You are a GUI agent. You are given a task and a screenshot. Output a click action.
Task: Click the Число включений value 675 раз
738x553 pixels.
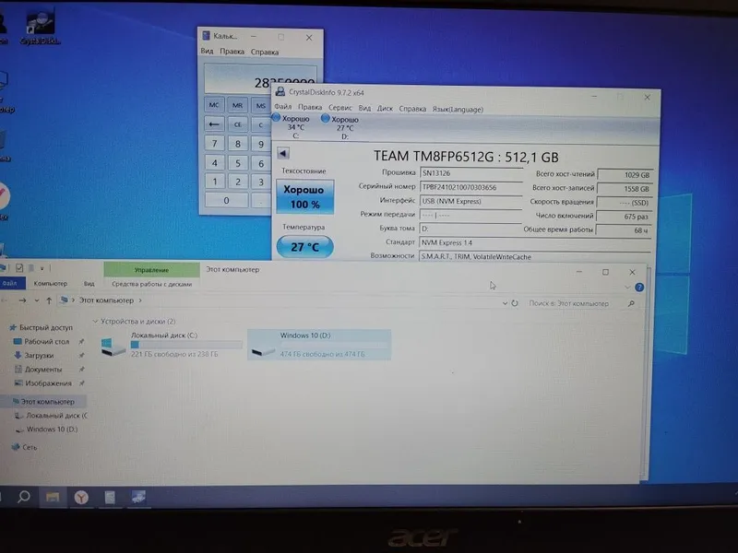tap(625, 217)
